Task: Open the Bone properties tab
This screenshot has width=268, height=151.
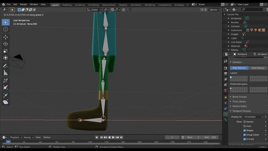Action: 226,120
